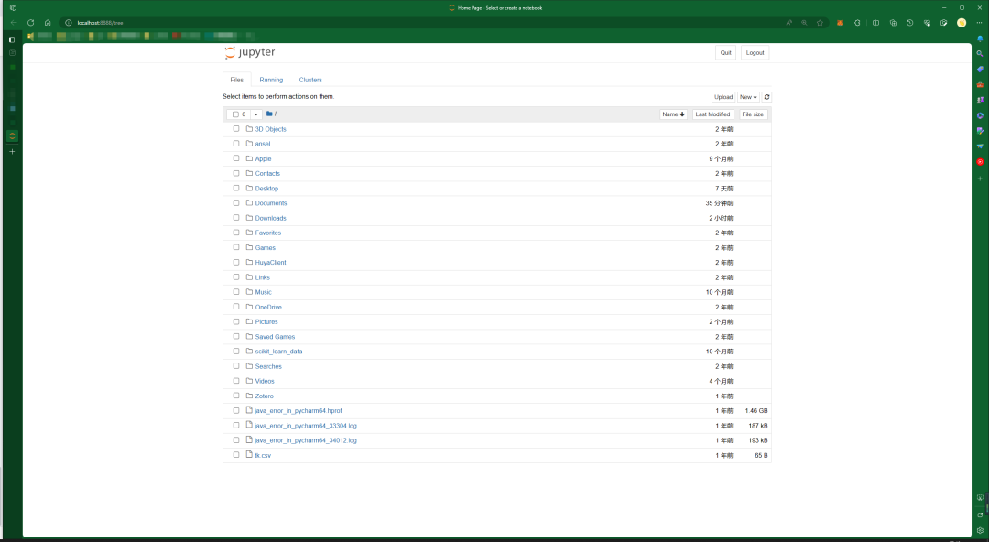
Task: Sort files by Last Modified
Action: 712,114
